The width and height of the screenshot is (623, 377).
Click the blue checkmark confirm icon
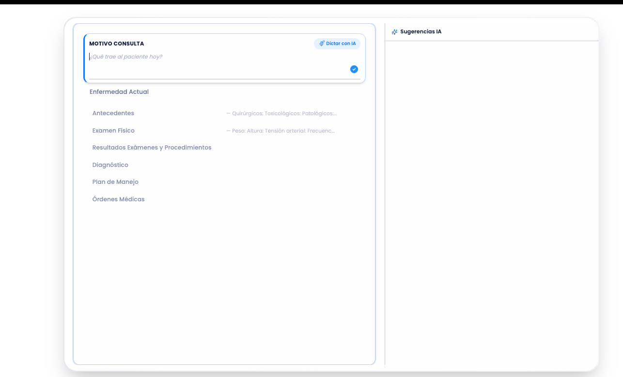(354, 69)
